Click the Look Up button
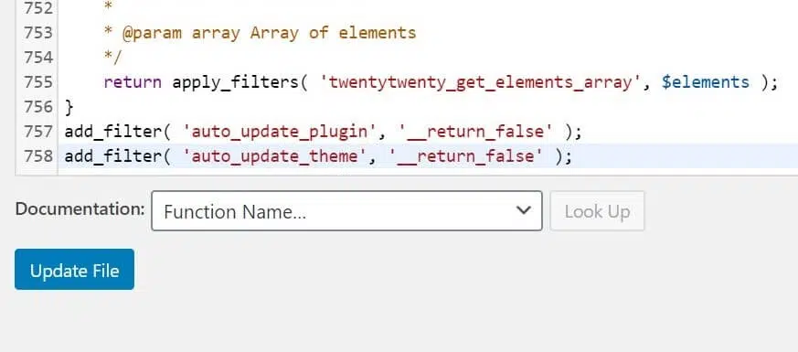The height and width of the screenshot is (352, 798). click(597, 211)
